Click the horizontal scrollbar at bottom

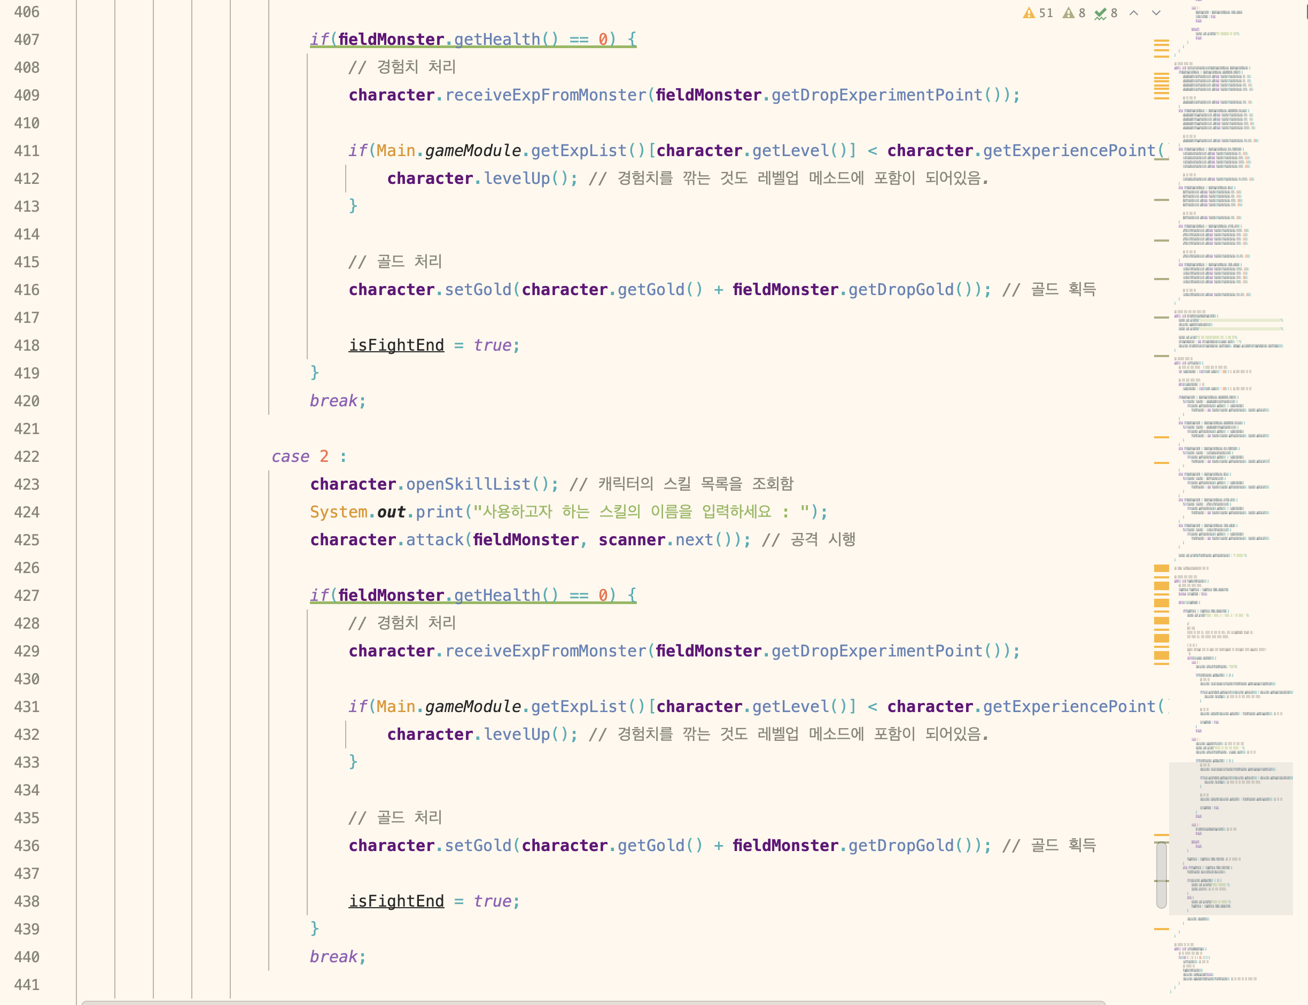[592, 1002]
